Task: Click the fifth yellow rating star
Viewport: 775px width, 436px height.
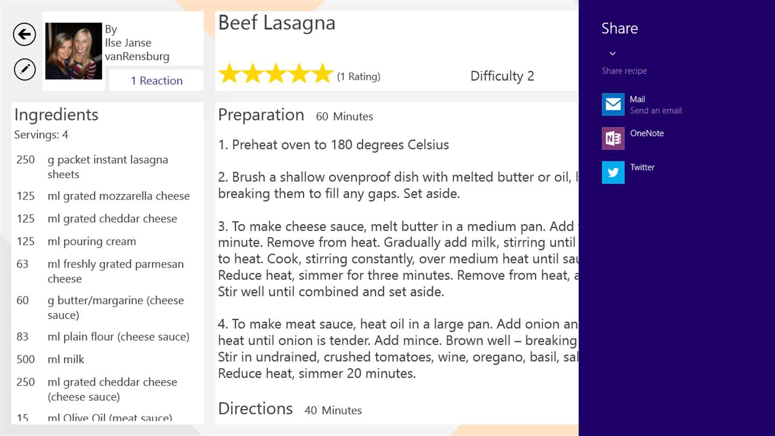Action: [322, 74]
